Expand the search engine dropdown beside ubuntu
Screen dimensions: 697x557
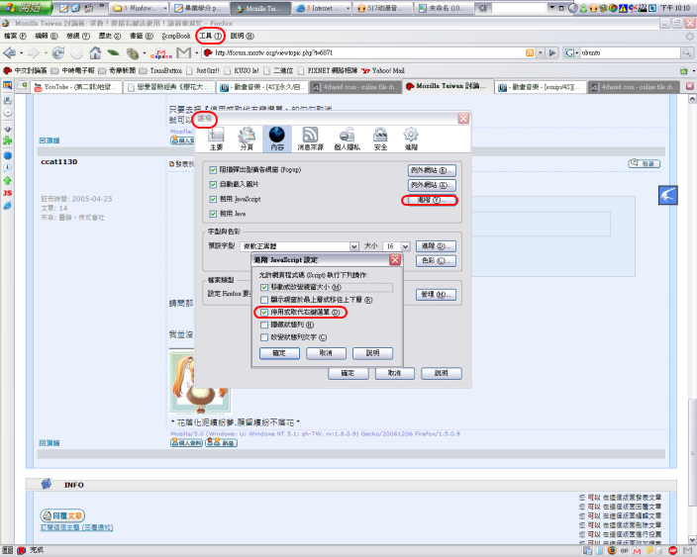pyautogui.click(x=573, y=52)
